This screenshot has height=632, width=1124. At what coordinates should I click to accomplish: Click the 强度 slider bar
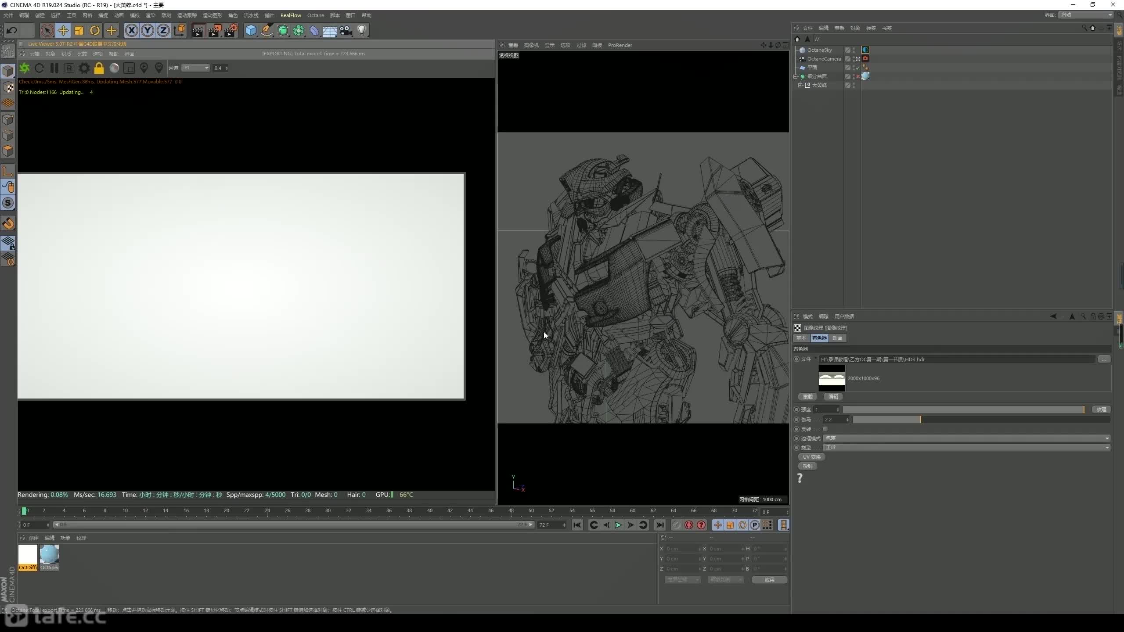click(963, 409)
